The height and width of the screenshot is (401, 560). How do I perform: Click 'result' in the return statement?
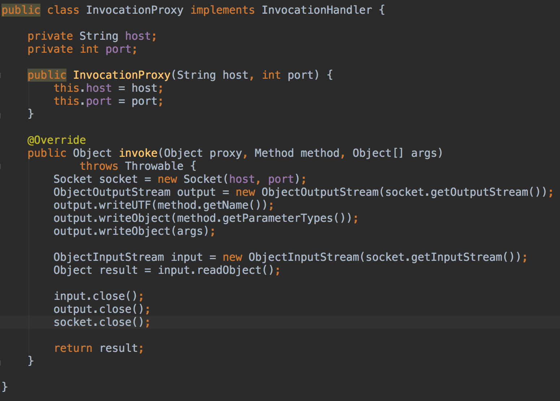coord(119,348)
